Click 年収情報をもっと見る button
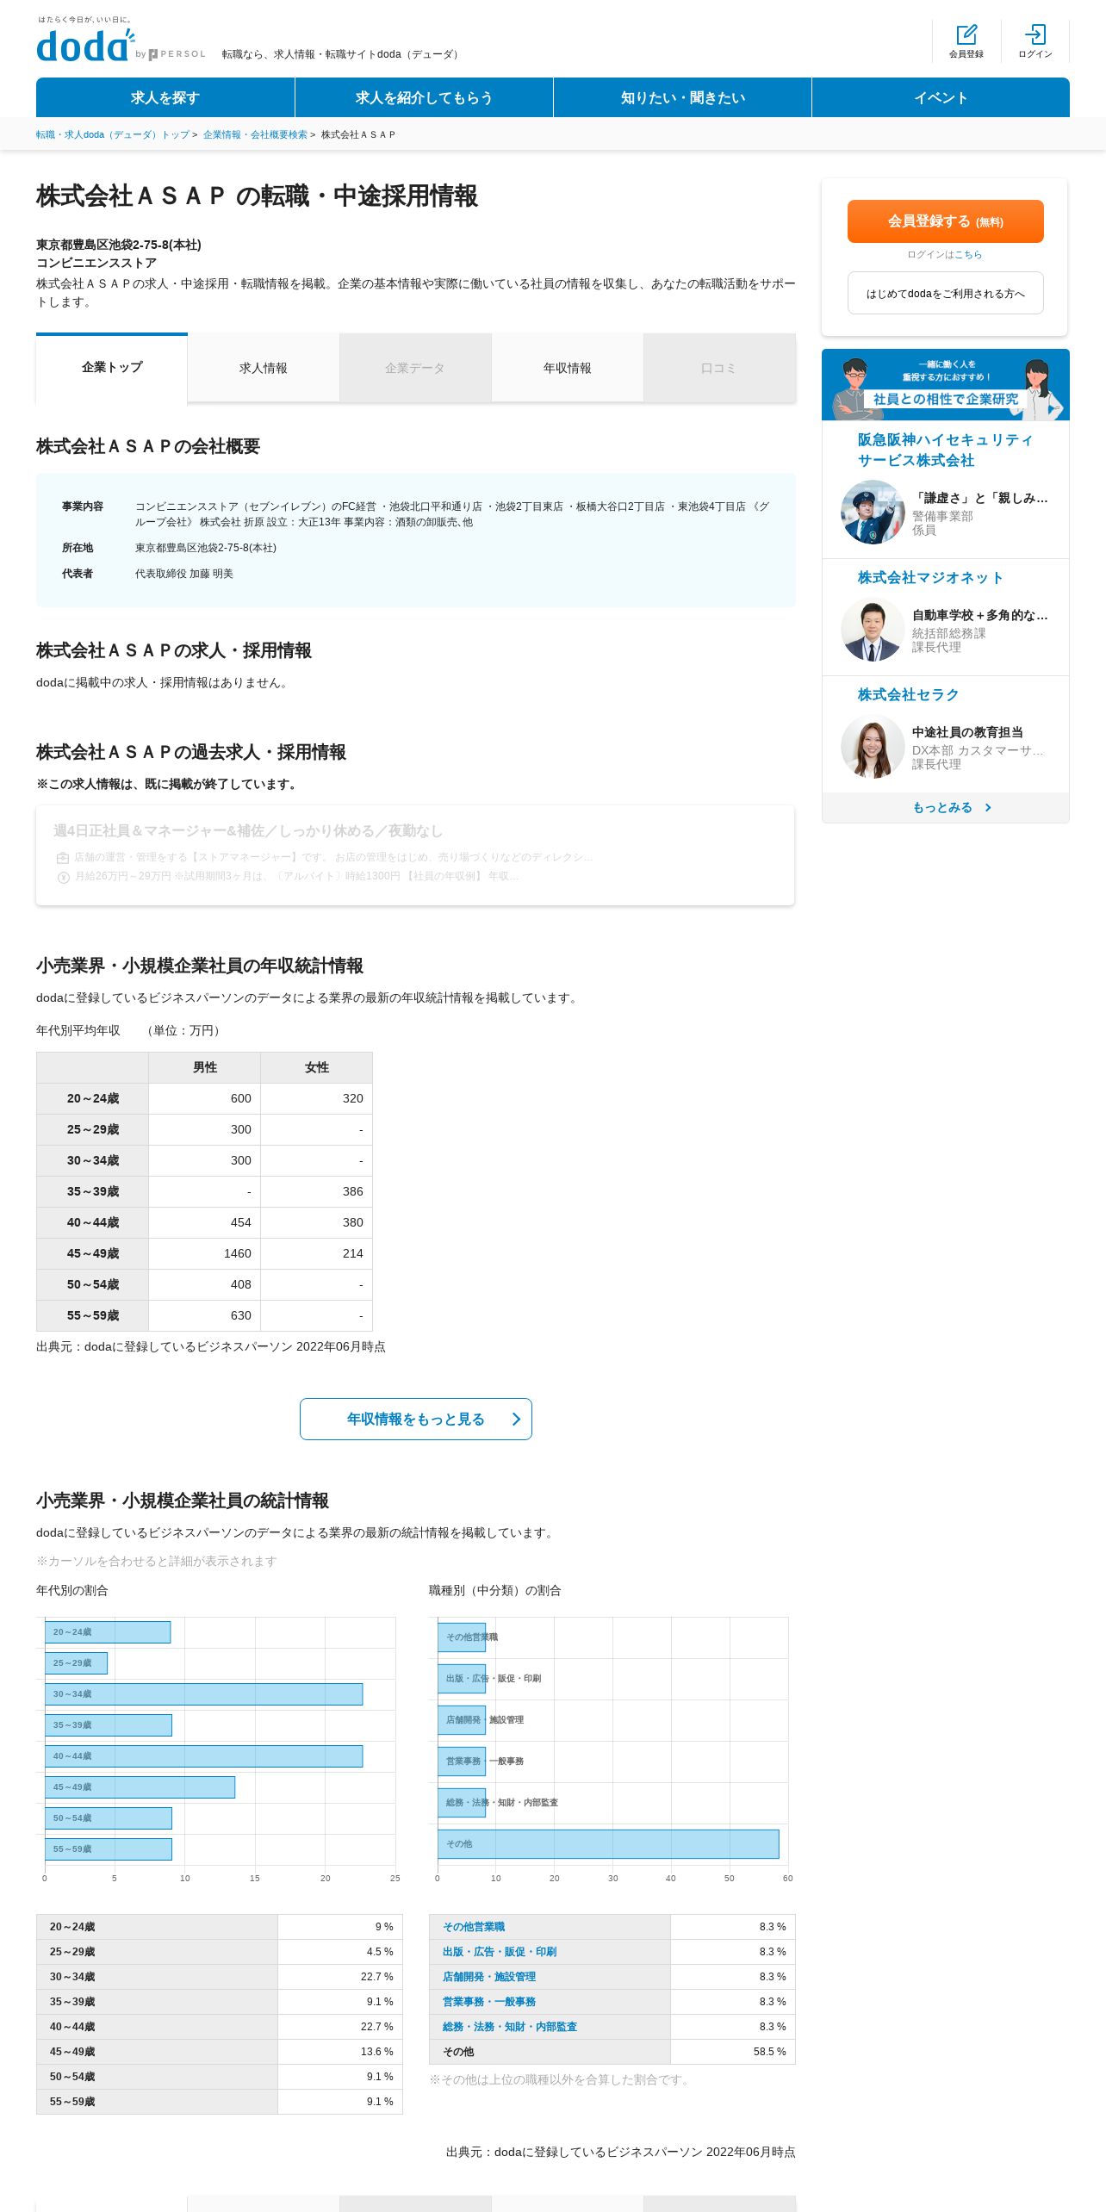This screenshot has width=1106, height=2212. pos(416,1419)
